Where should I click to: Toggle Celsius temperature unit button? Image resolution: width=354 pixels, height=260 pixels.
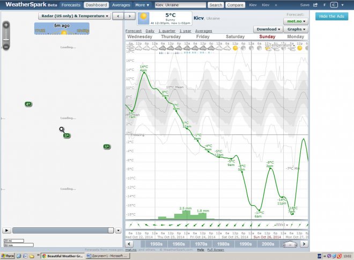pyautogui.click(x=334, y=4)
